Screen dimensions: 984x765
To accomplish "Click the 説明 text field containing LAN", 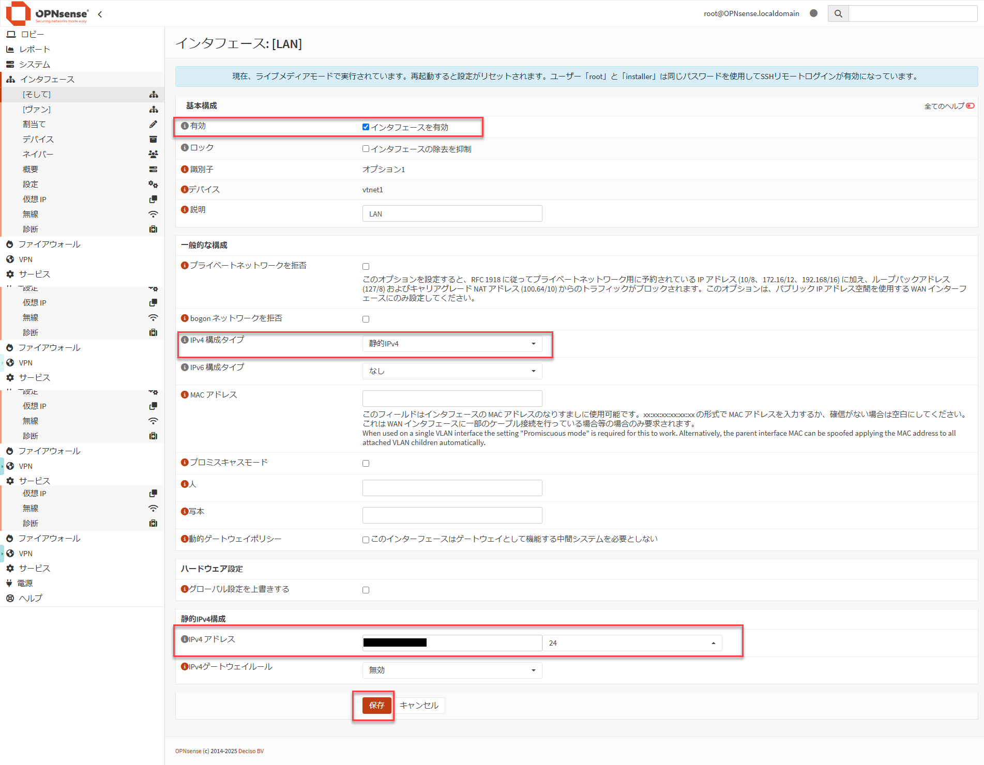I will pyautogui.click(x=452, y=214).
